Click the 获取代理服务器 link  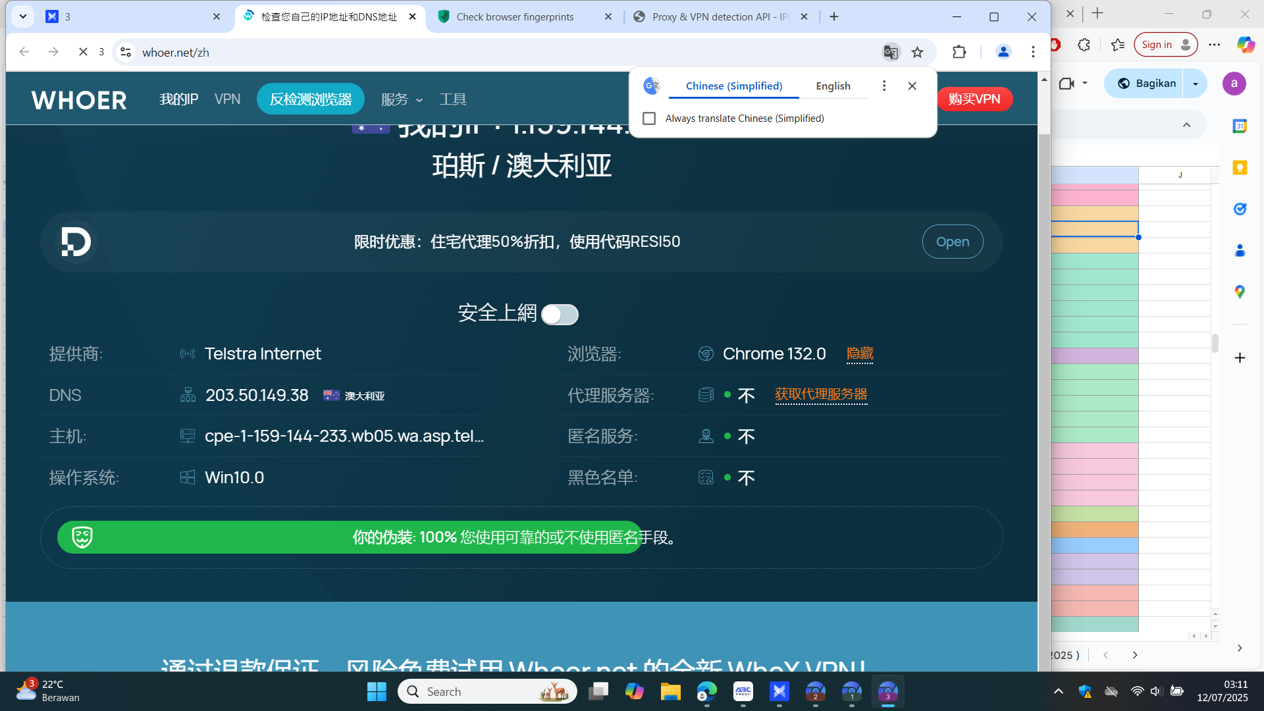821,394
